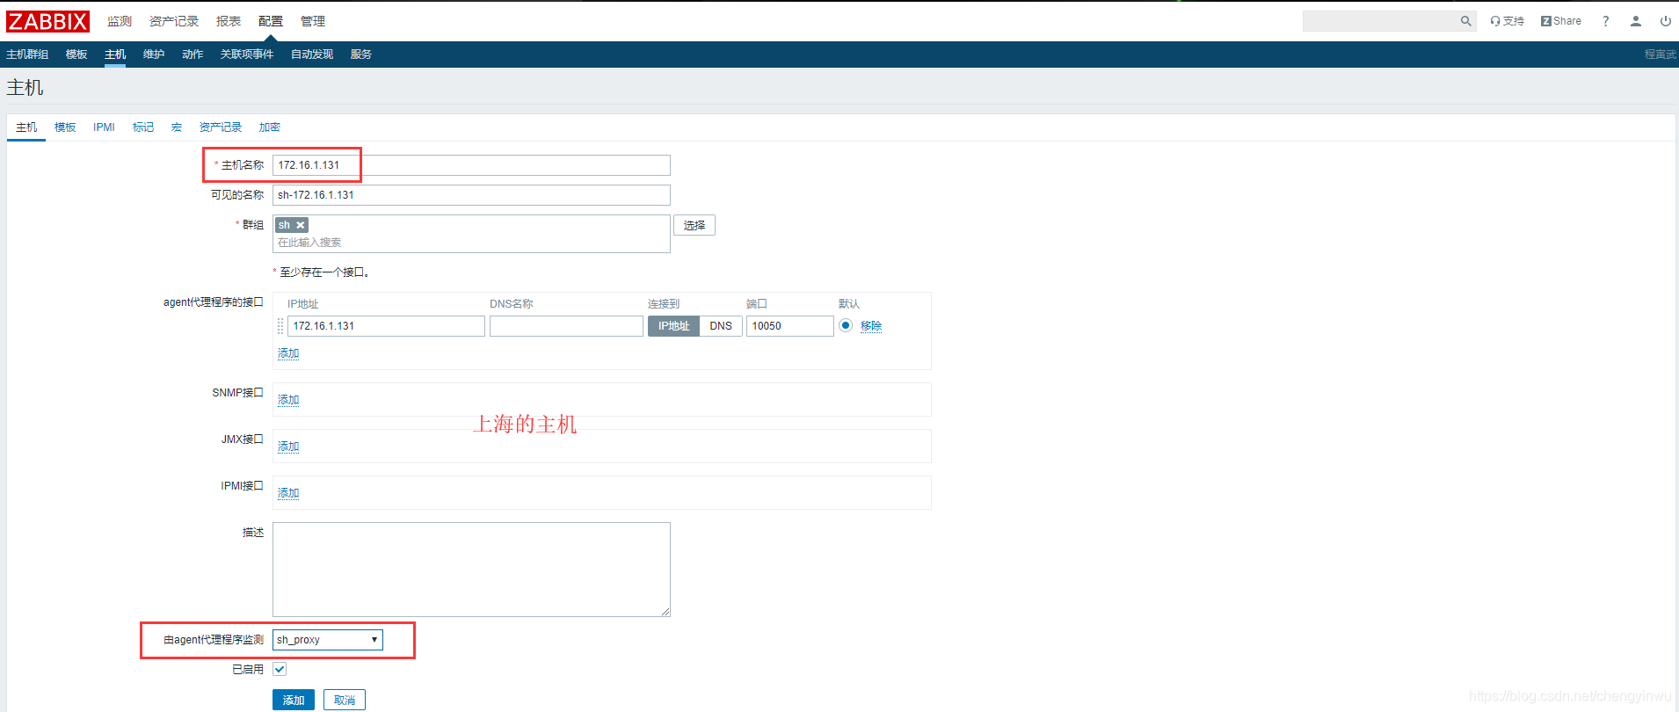Click 添加 for SNMP interface
1679x712 pixels.
point(288,400)
